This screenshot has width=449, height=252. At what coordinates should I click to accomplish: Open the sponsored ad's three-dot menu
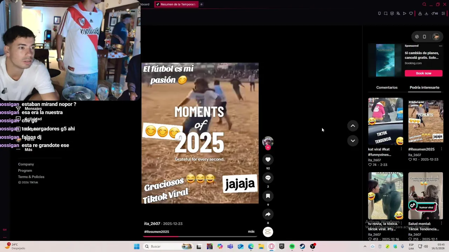(x=441, y=46)
